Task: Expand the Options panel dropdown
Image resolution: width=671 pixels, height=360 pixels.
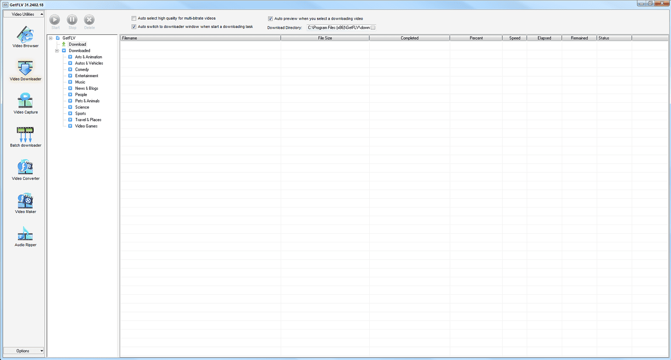Action: pos(24,351)
